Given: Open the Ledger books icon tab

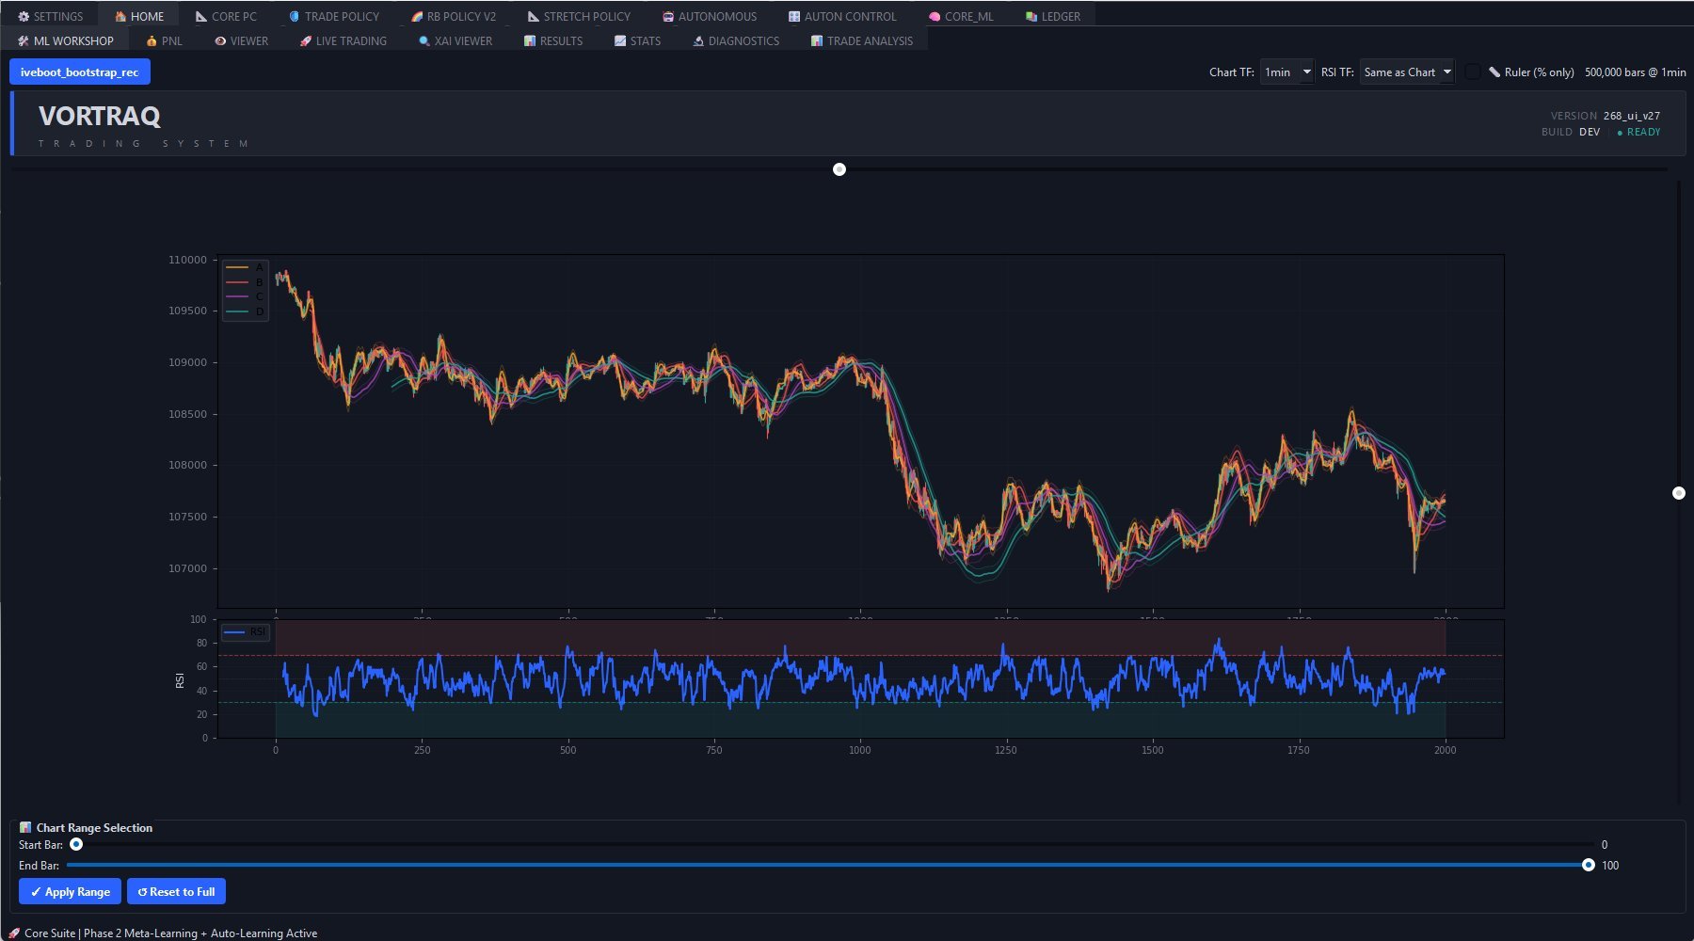Looking at the screenshot, I should pos(1031,17).
